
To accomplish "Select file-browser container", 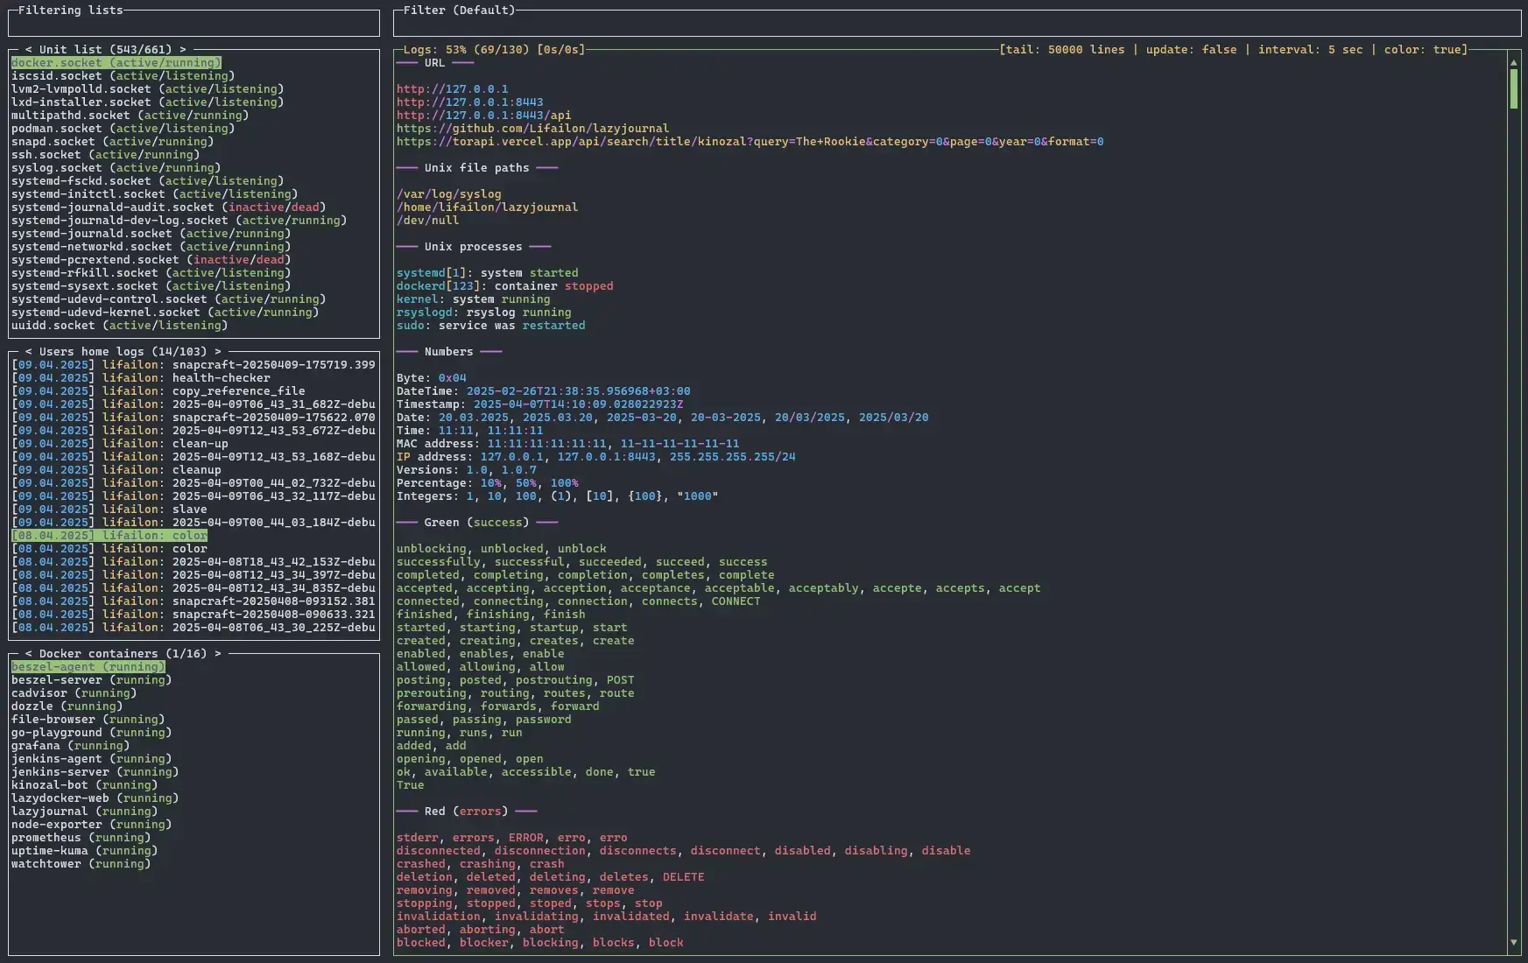I will coord(88,720).
